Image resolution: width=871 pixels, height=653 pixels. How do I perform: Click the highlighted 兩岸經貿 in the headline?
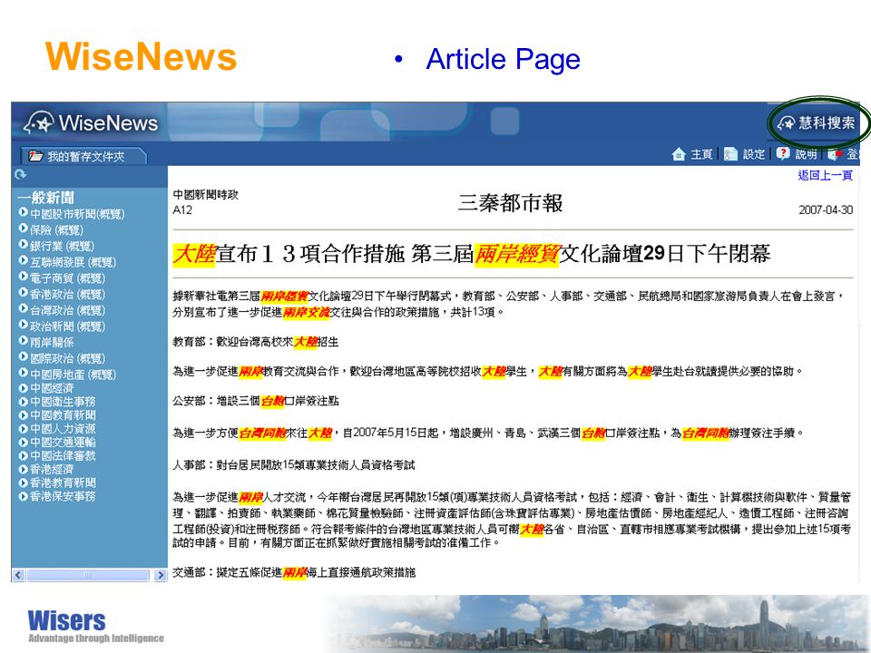[516, 254]
